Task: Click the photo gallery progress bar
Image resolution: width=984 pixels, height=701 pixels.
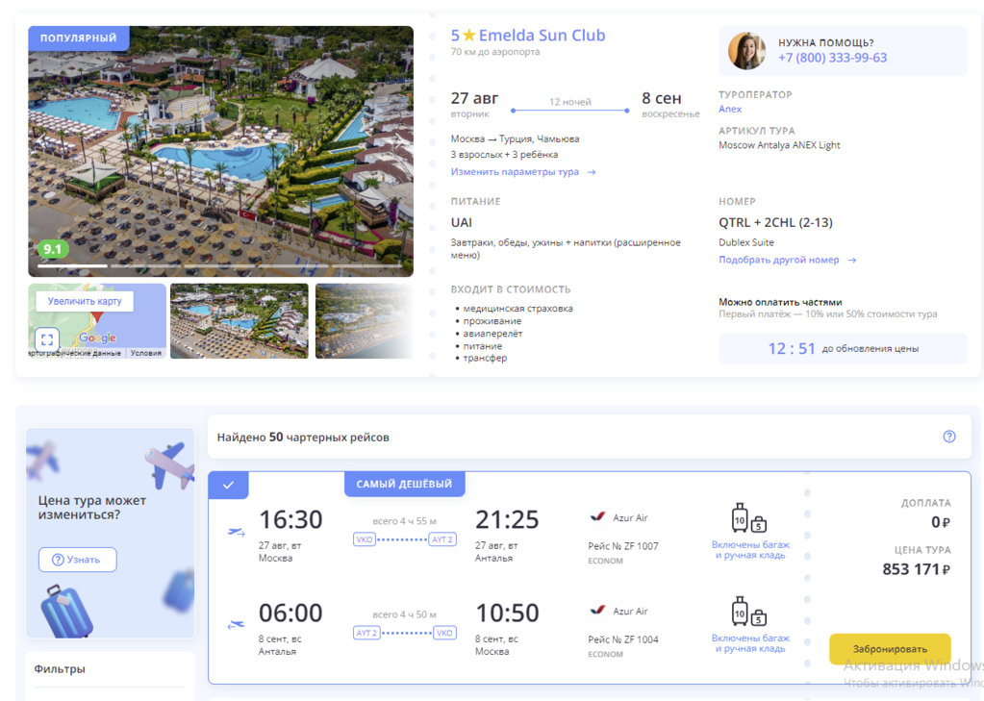Action: pyautogui.click(x=219, y=266)
